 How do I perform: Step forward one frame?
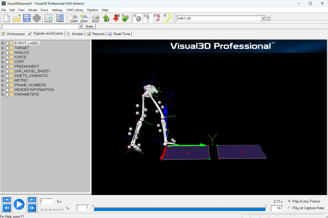click(32, 208)
